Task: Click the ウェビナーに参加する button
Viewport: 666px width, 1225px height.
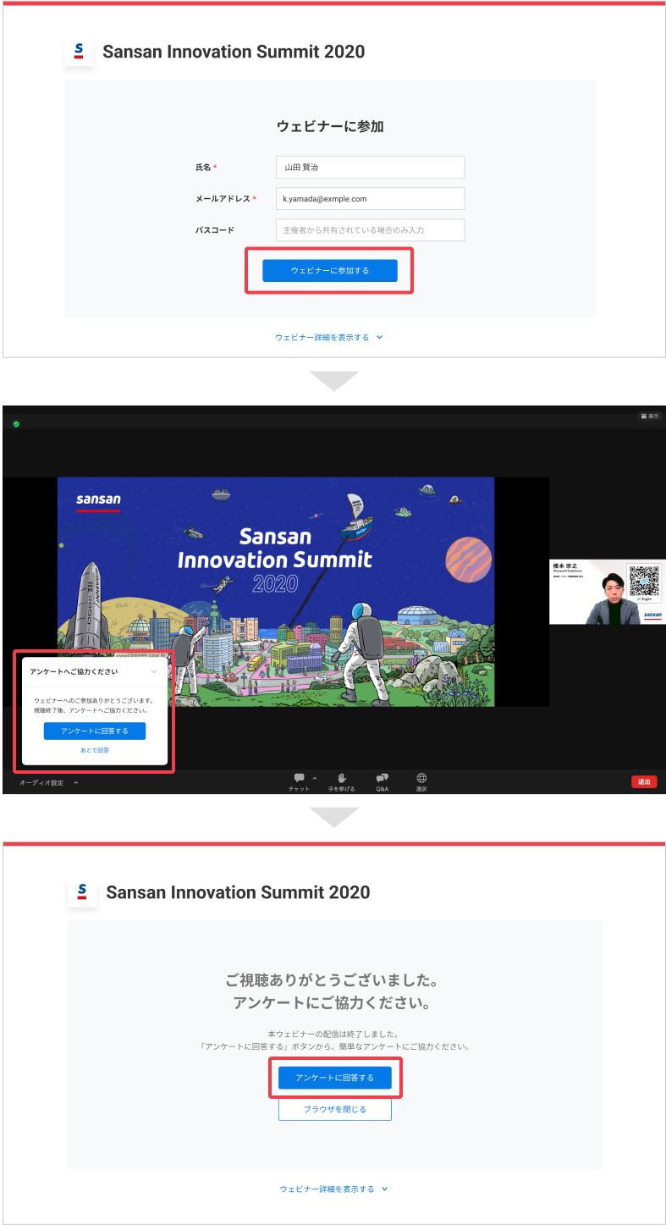Action: [329, 270]
